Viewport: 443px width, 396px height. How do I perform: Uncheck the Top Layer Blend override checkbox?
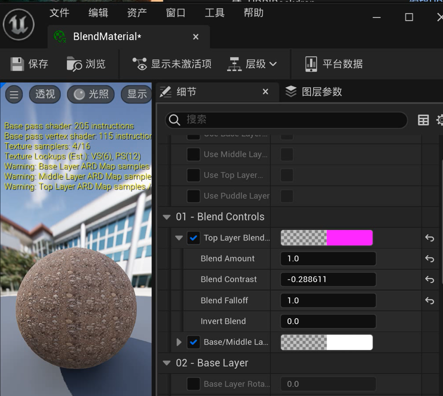point(194,238)
